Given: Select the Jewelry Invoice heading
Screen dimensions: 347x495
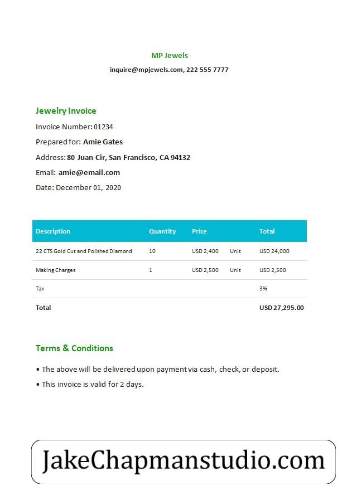Looking at the screenshot, I should coord(66,111).
